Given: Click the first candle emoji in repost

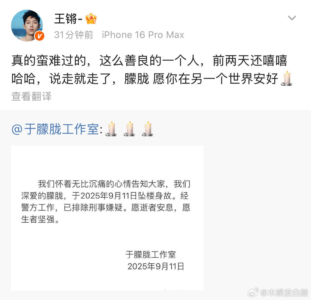Looking at the screenshot, I should coord(111,129).
